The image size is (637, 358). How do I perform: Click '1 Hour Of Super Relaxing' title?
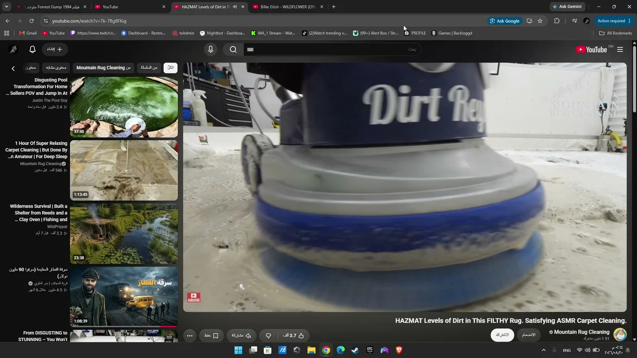coord(36,150)
